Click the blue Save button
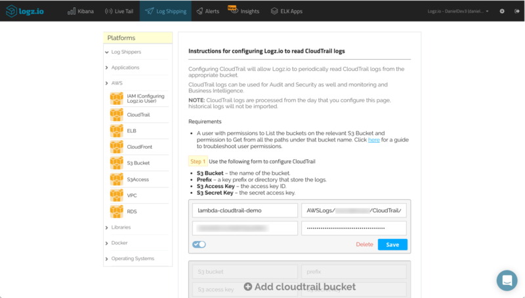This screenshot has width=525, height=298. point(392,244)
